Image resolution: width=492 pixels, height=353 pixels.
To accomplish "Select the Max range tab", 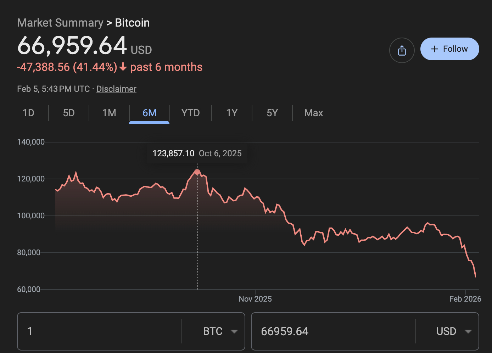I will [x=313, y=113].
